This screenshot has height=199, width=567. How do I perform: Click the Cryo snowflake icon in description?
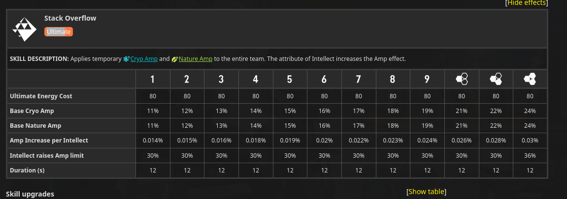(x=126, y=59)
